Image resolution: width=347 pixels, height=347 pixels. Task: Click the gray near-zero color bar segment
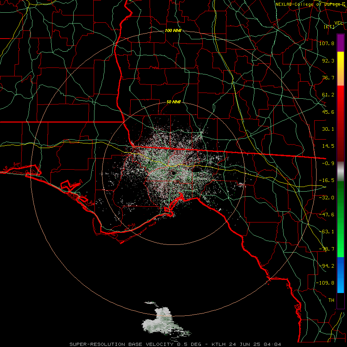[x=340, y=172]
